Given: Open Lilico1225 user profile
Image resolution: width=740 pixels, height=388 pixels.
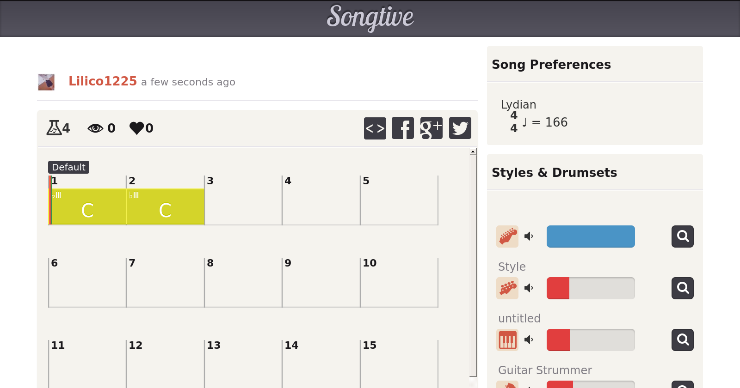Looking at the screenshot, I should click(103, 81).
